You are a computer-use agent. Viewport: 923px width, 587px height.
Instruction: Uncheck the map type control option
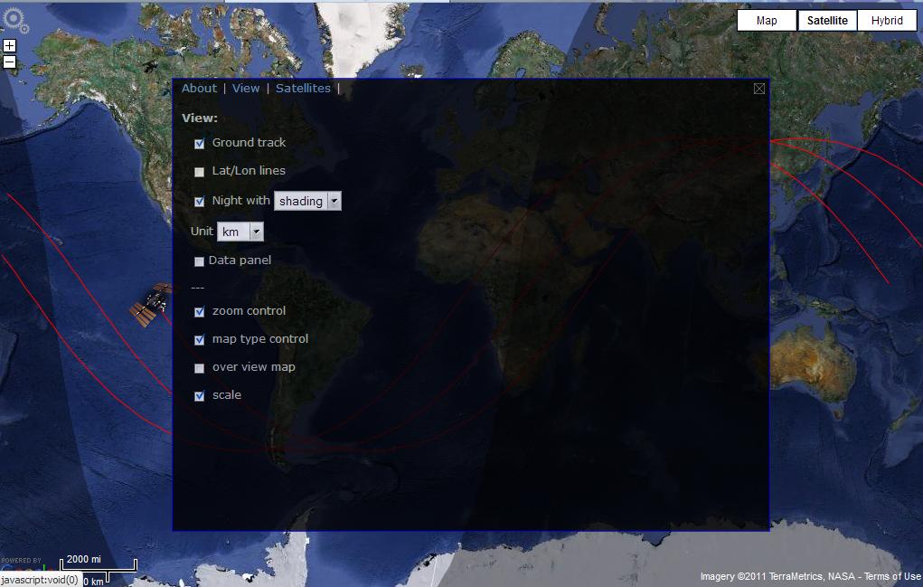200,340
